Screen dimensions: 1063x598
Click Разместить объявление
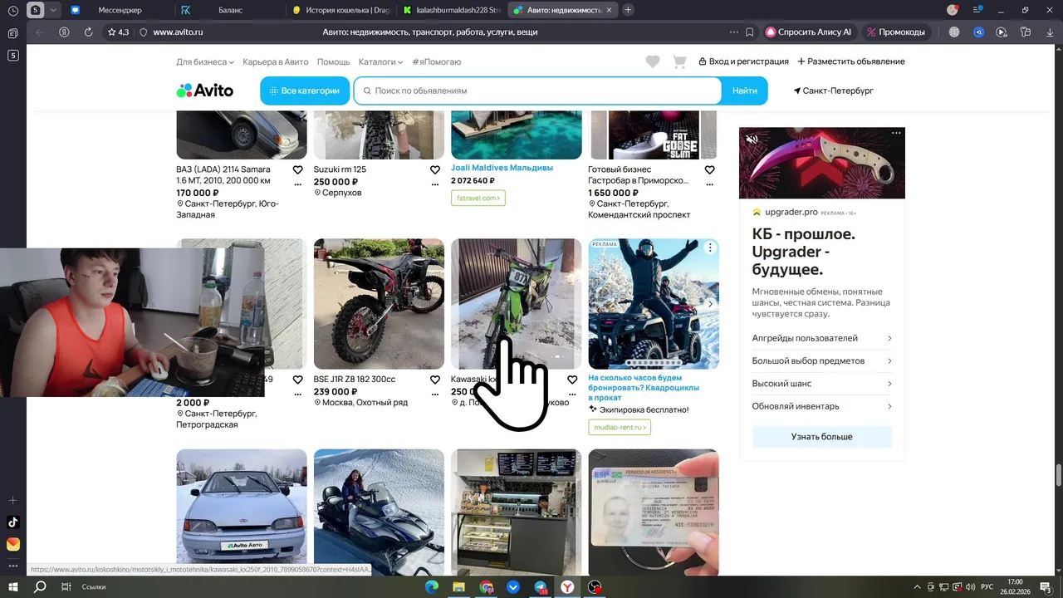[850, 61]
